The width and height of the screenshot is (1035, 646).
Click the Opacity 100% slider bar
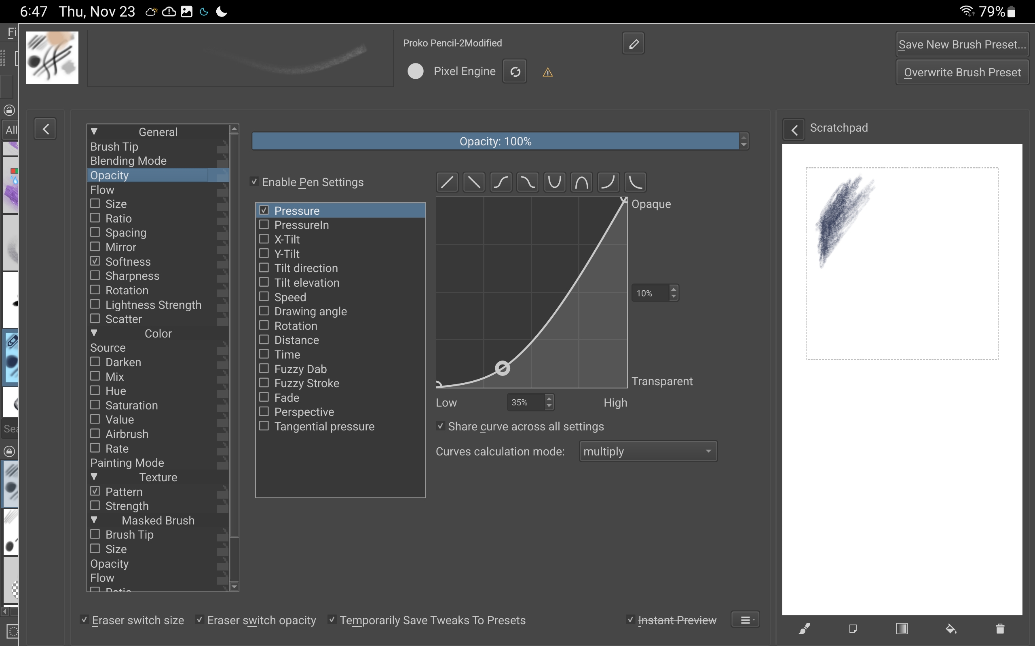pos(495,141)
